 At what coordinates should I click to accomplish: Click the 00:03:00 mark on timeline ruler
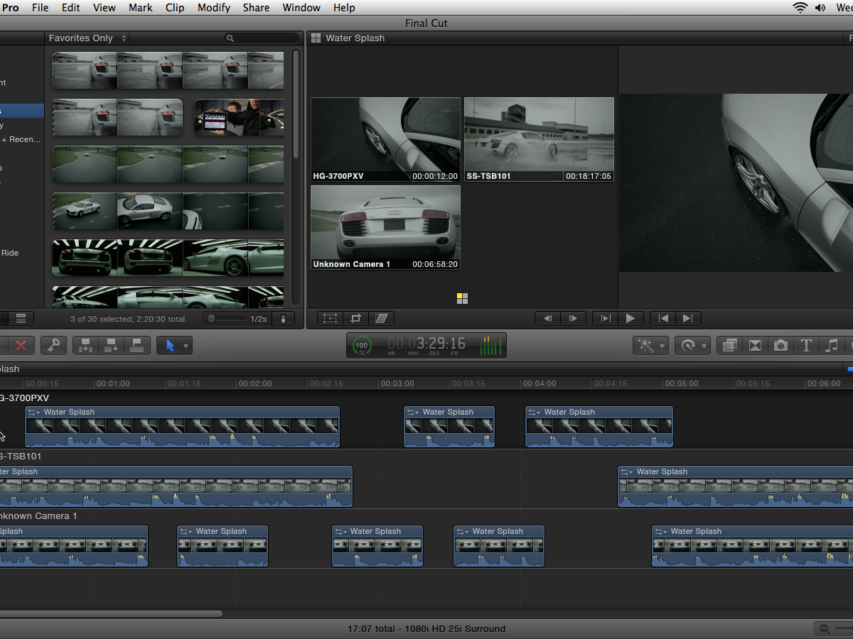397,384
